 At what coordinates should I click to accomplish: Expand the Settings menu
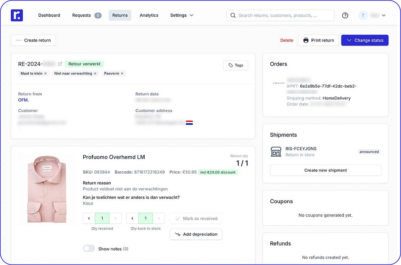coord(182,16)
